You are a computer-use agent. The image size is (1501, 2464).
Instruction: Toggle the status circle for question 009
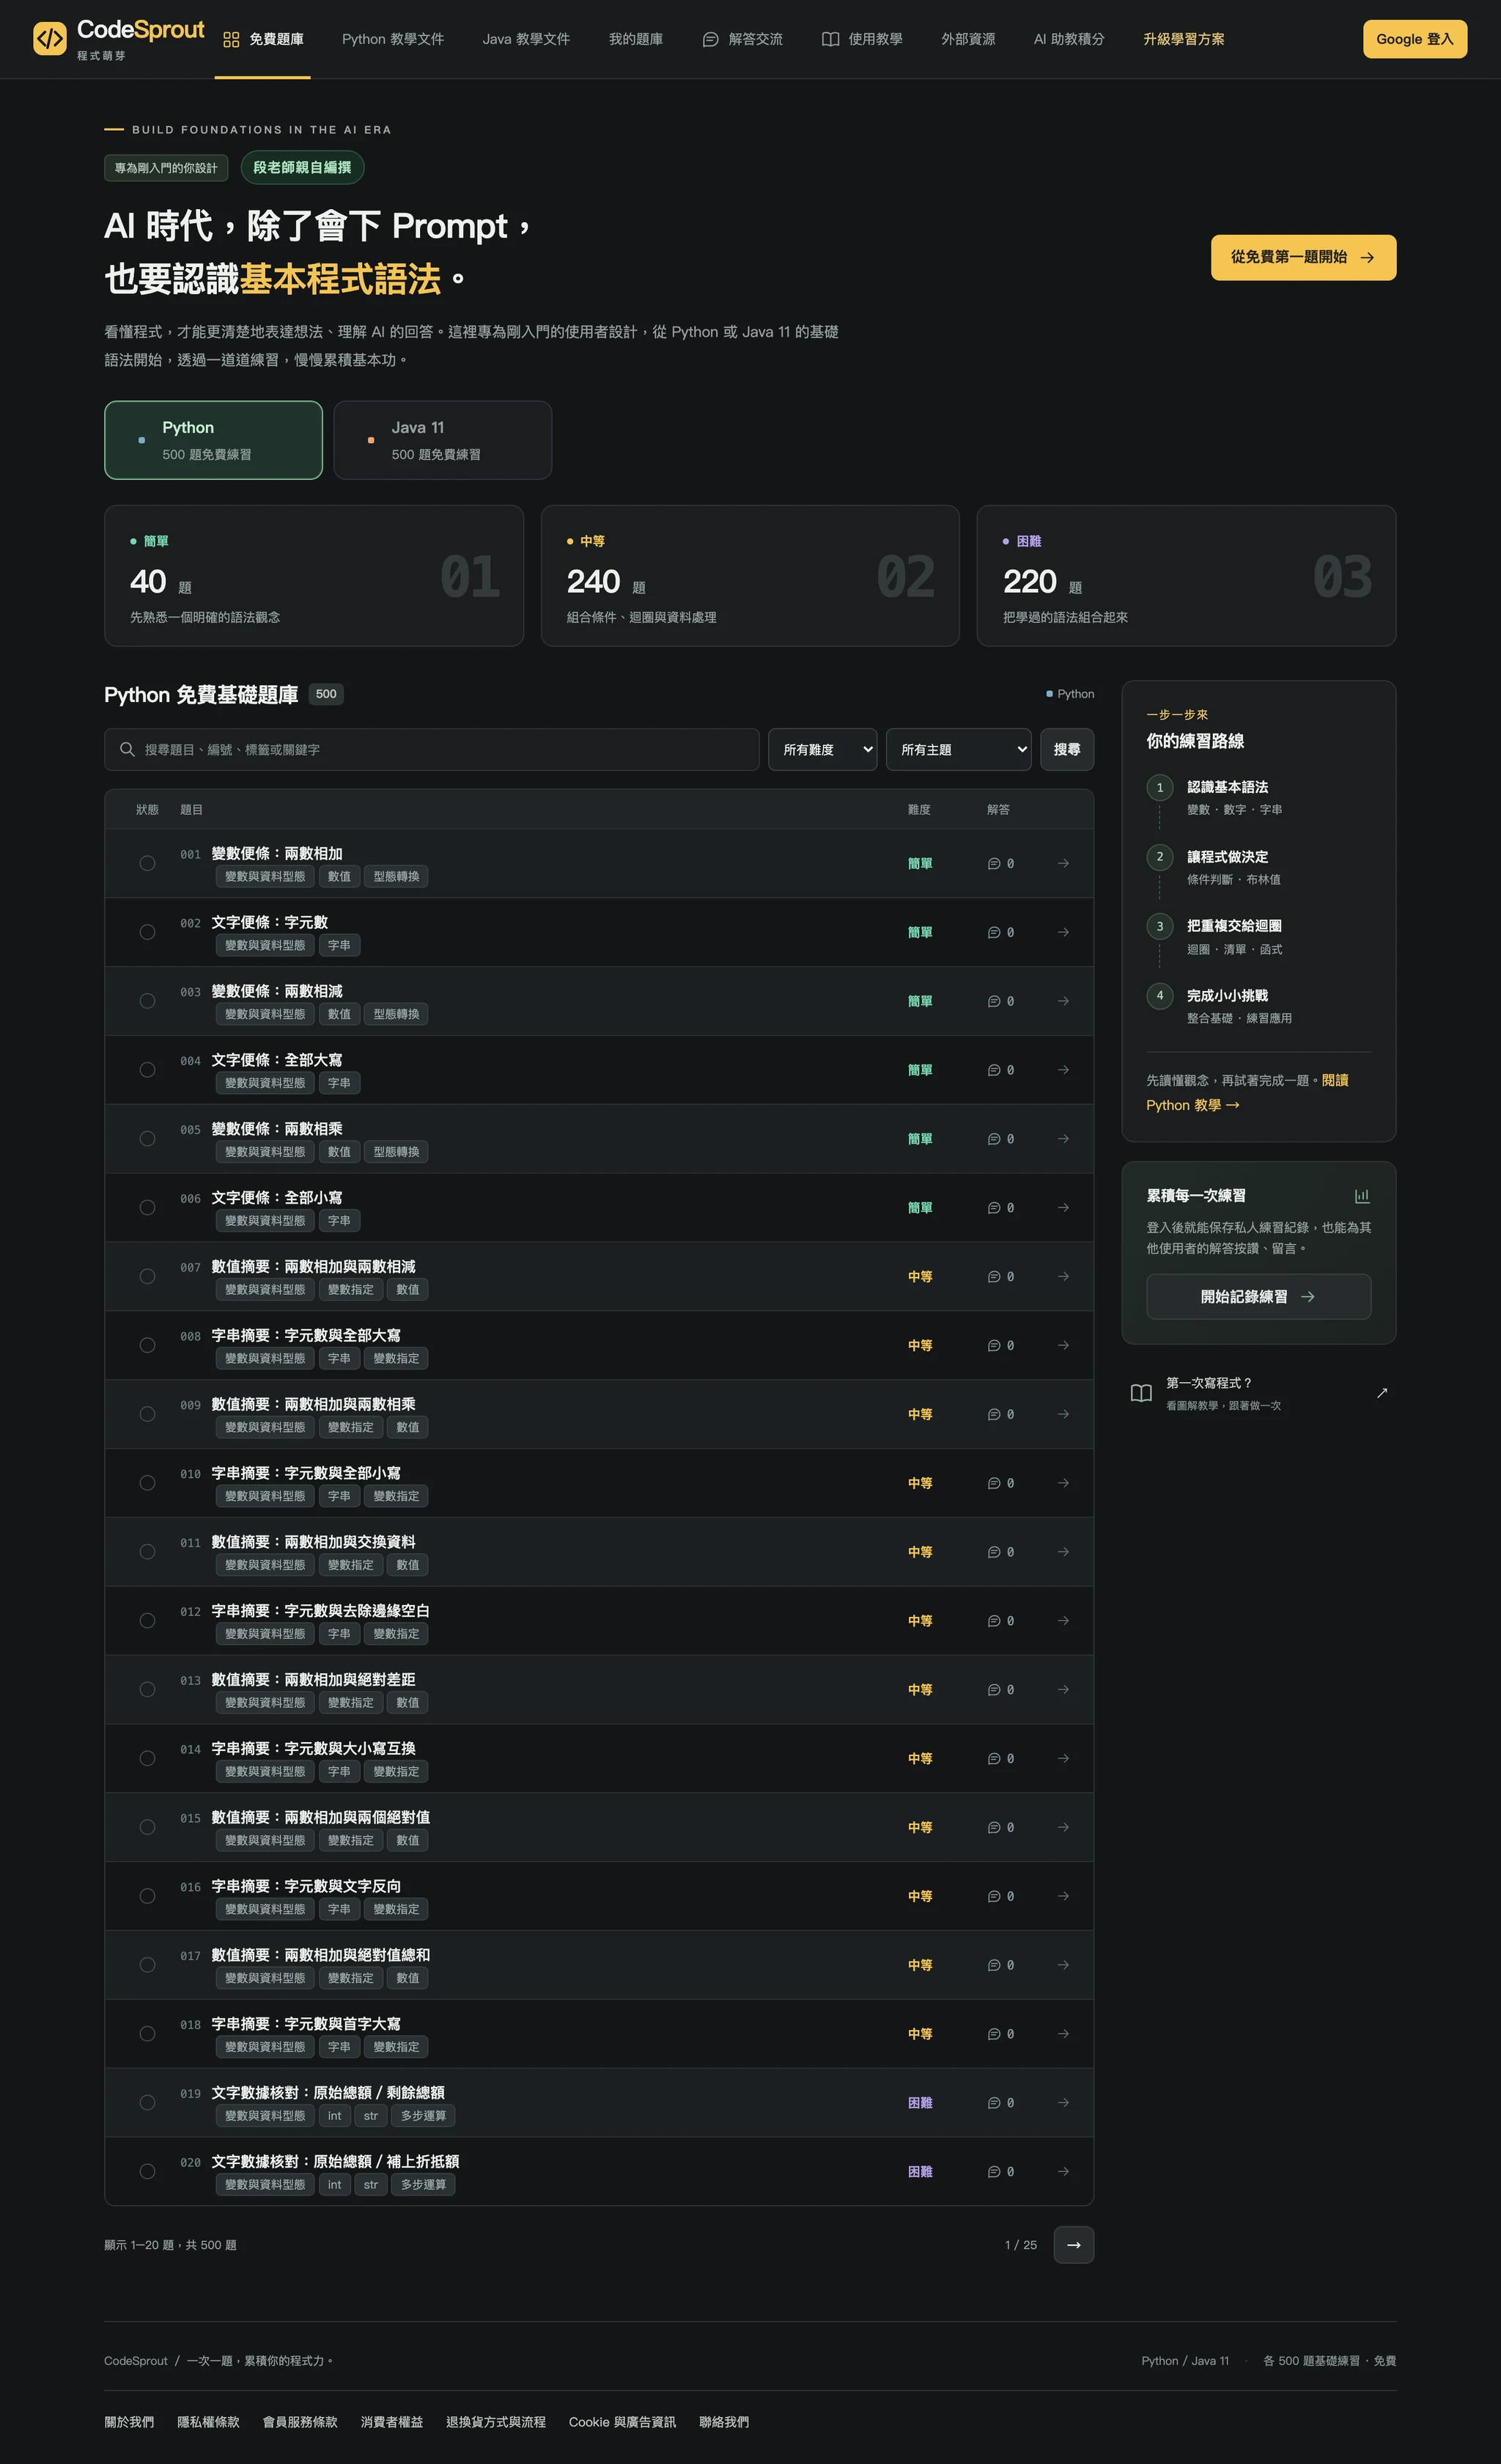coord(147,1414)
